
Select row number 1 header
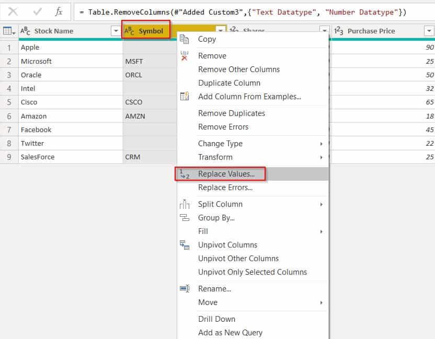click(9, 48)
